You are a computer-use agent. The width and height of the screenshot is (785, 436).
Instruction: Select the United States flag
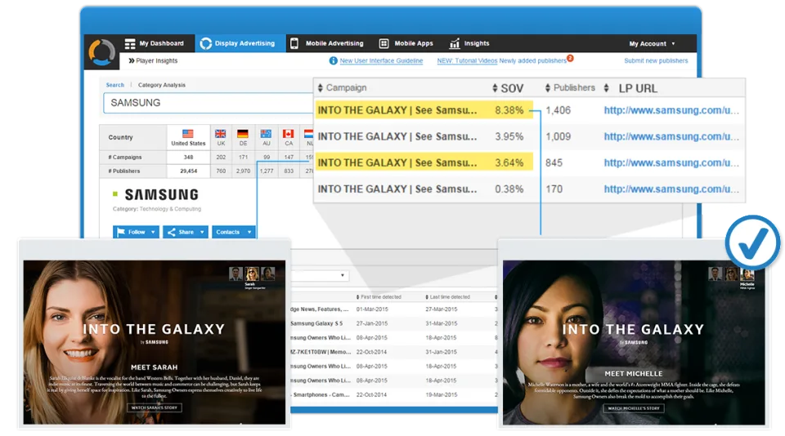tap(188, 134)
